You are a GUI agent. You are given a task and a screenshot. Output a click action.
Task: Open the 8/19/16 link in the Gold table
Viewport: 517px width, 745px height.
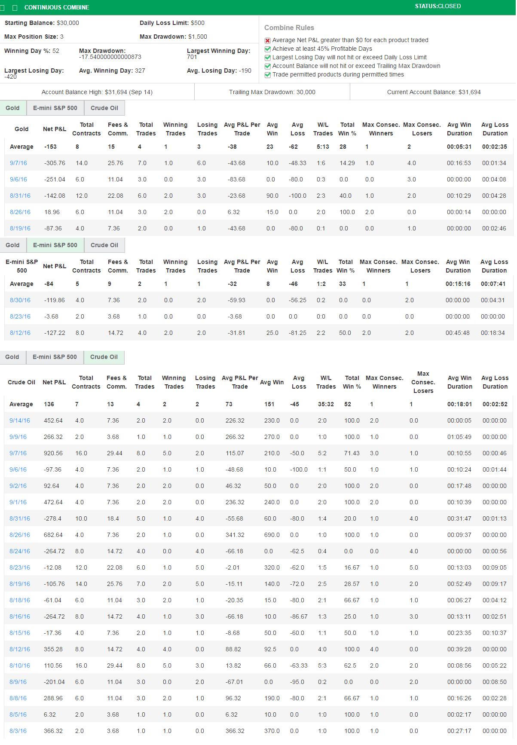click(x=20, y=228)
